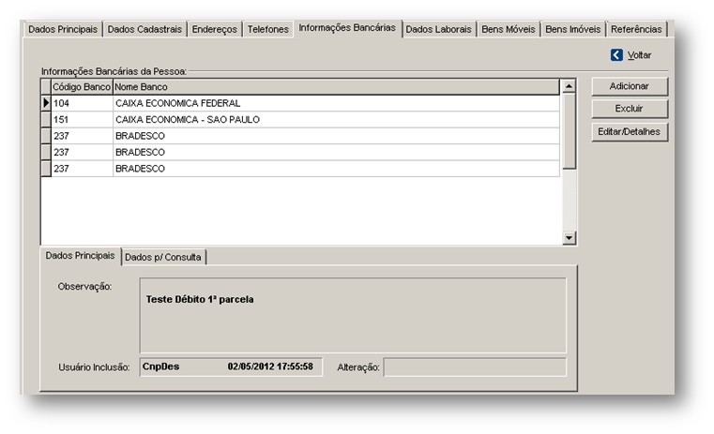Switch to the Dados Cadastrais tab
The height and width of the screenshot is (434, 714).
pos(144,29)
